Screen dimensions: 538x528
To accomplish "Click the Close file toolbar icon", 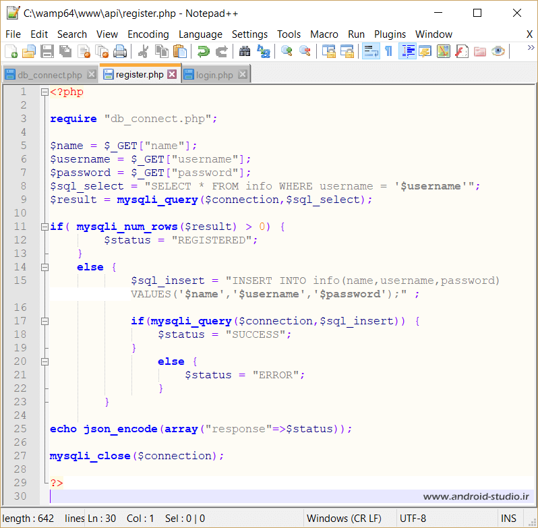I will coord(84,51).
